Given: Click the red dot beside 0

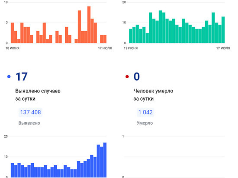Looking at the screenshot, I should point(127,76).
